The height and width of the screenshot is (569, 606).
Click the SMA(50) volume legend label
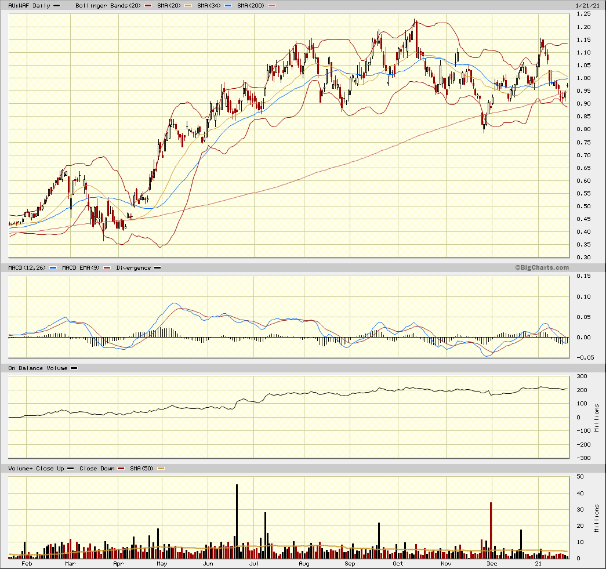click(142, 469)
